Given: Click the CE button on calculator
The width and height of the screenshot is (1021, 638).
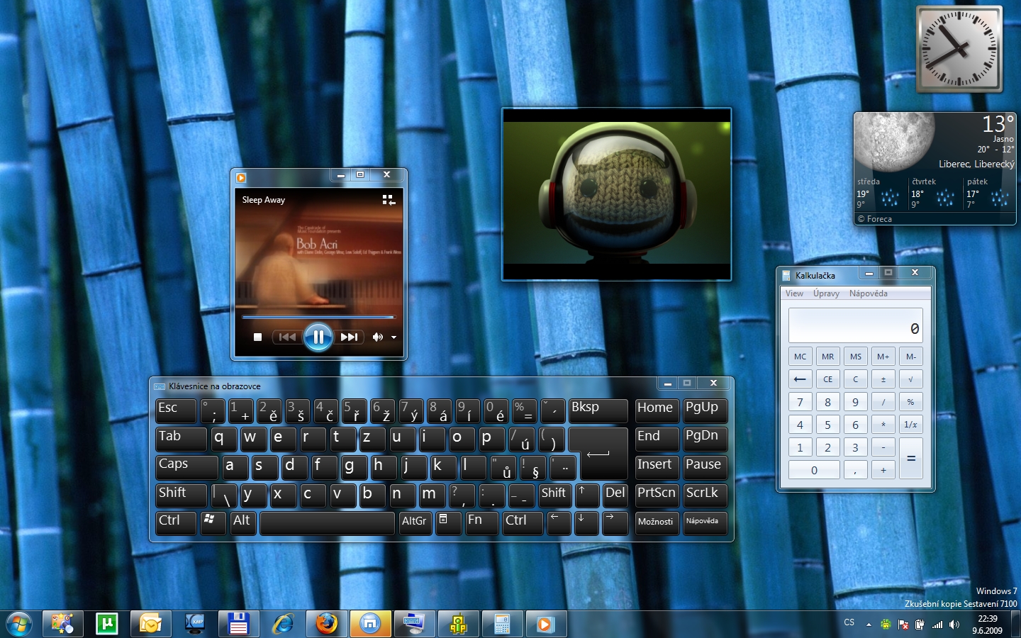Looking at the screenshot, I should [x=828, y=379].
